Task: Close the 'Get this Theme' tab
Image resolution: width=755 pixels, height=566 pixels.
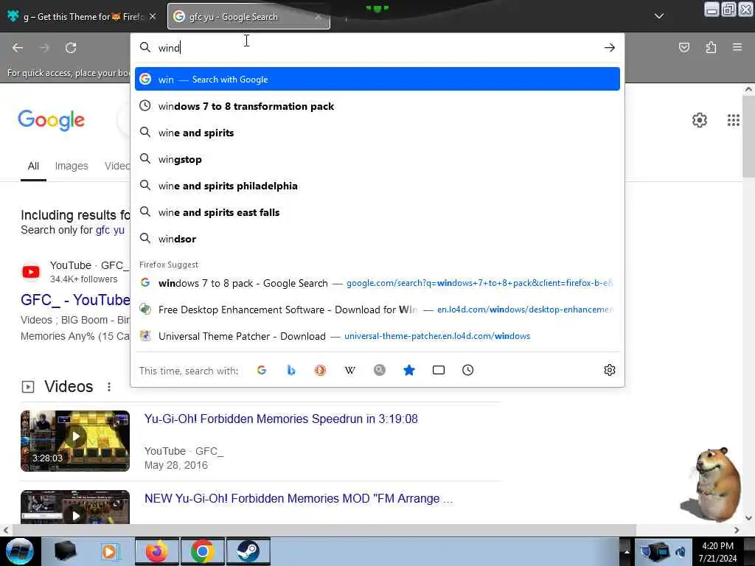Action: click(x=153, y=16)
